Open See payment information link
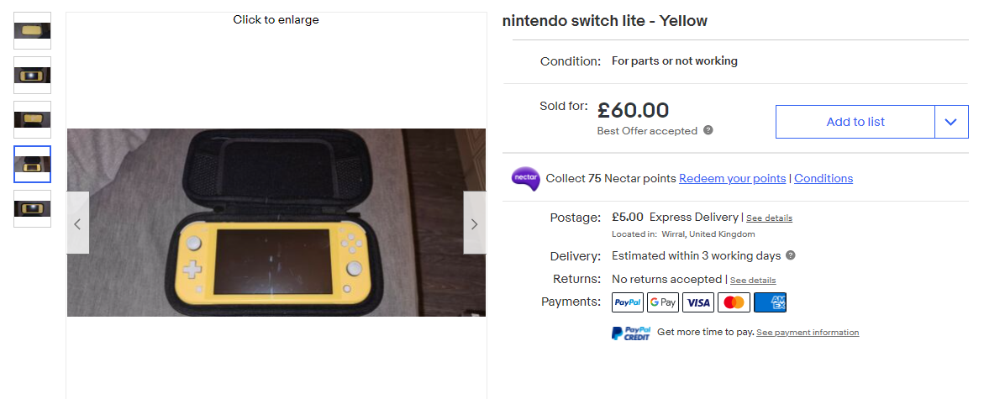 tap(807, 333)
